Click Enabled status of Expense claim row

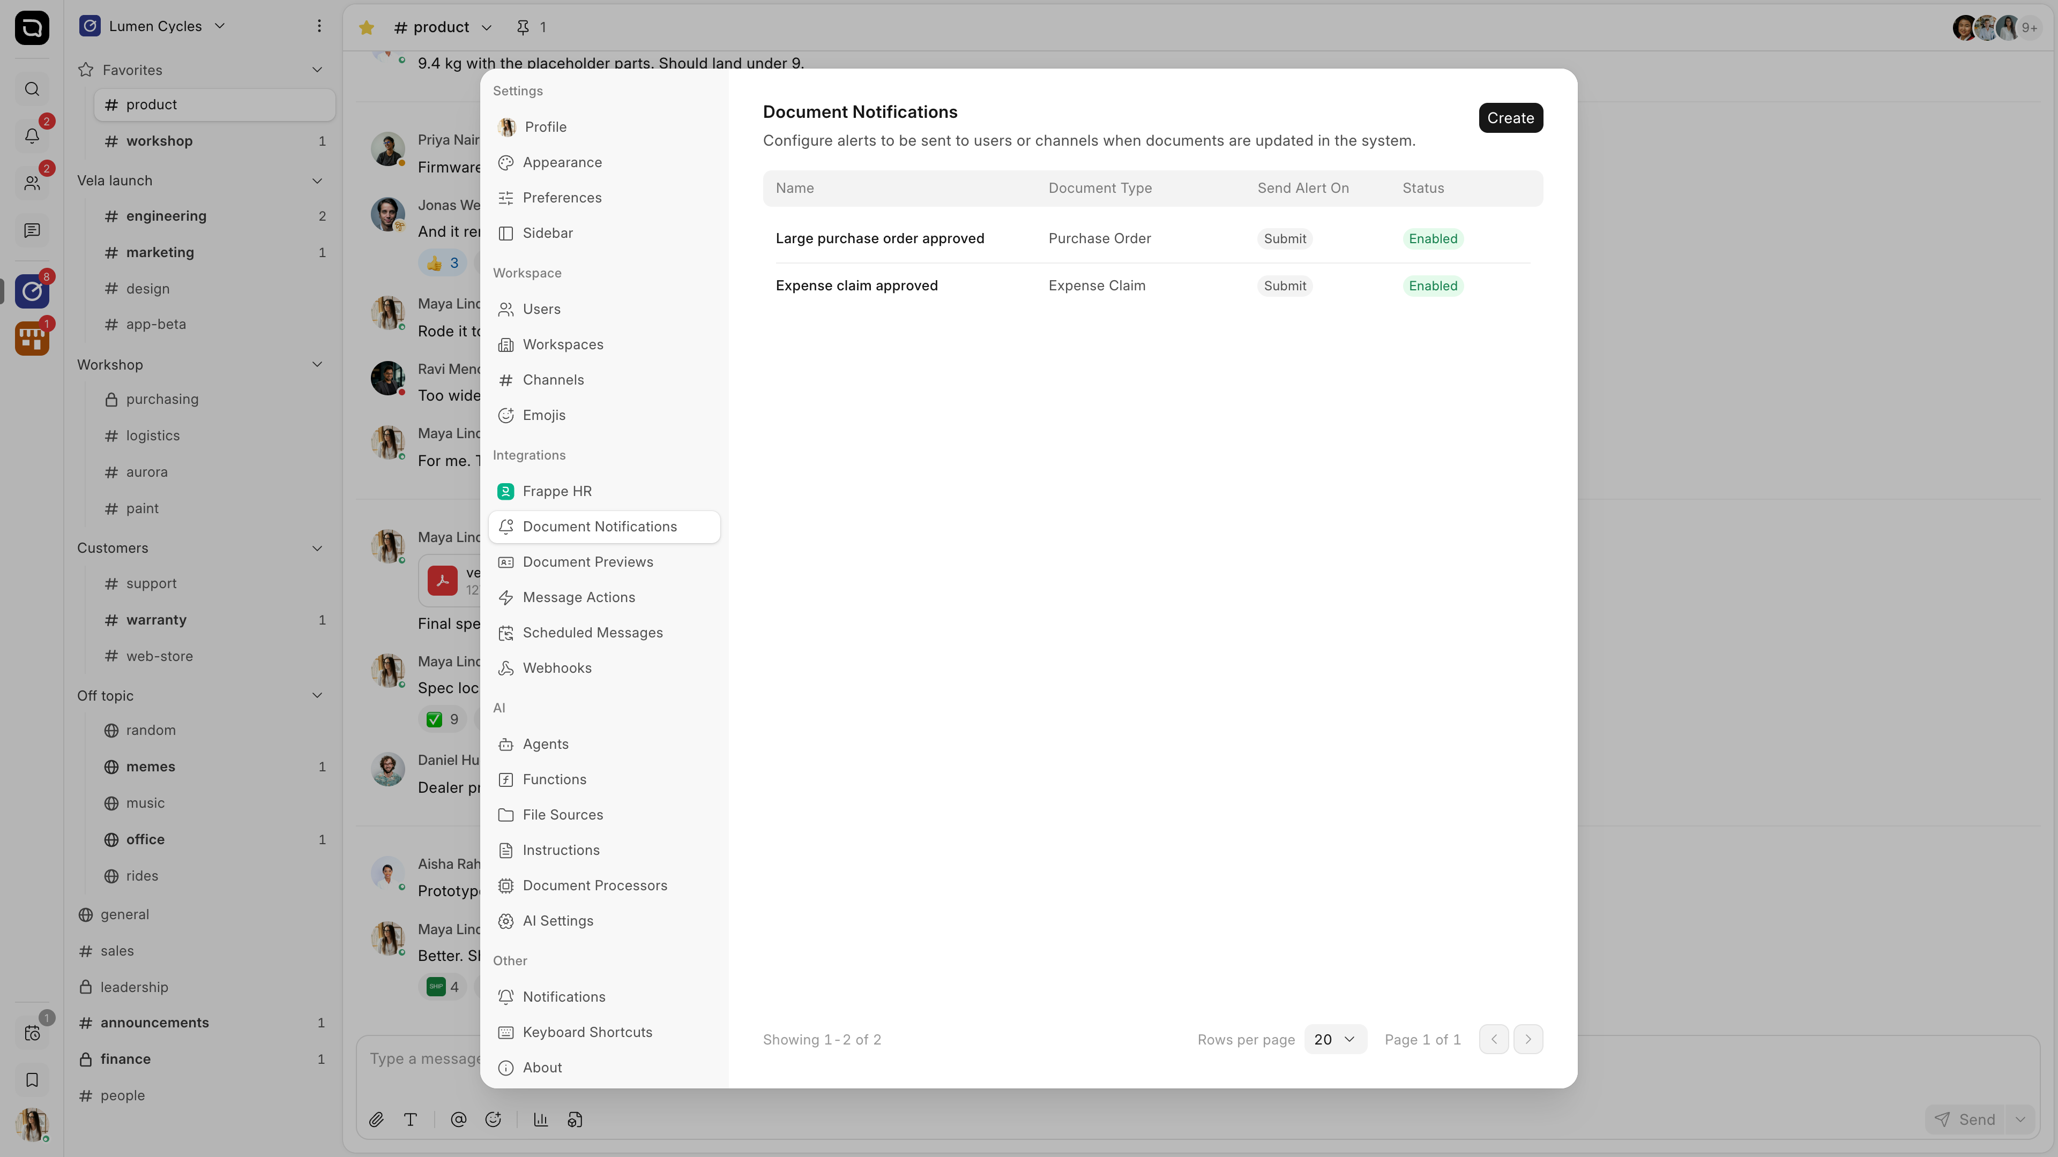click(x=1433, y=286)
